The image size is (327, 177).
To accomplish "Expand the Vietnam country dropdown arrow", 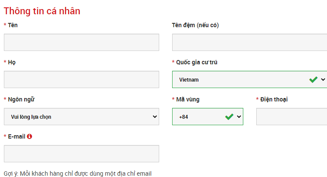I will coord(323,79).
